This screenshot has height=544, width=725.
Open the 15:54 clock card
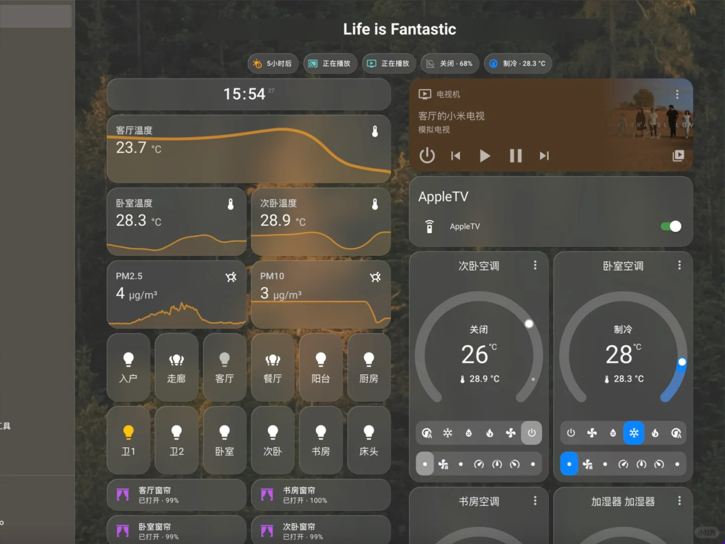249,94
